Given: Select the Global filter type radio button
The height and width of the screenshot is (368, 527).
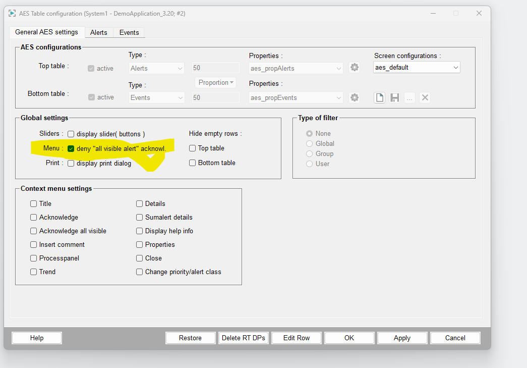Looking at the screenshot, I should pos(310,143).
